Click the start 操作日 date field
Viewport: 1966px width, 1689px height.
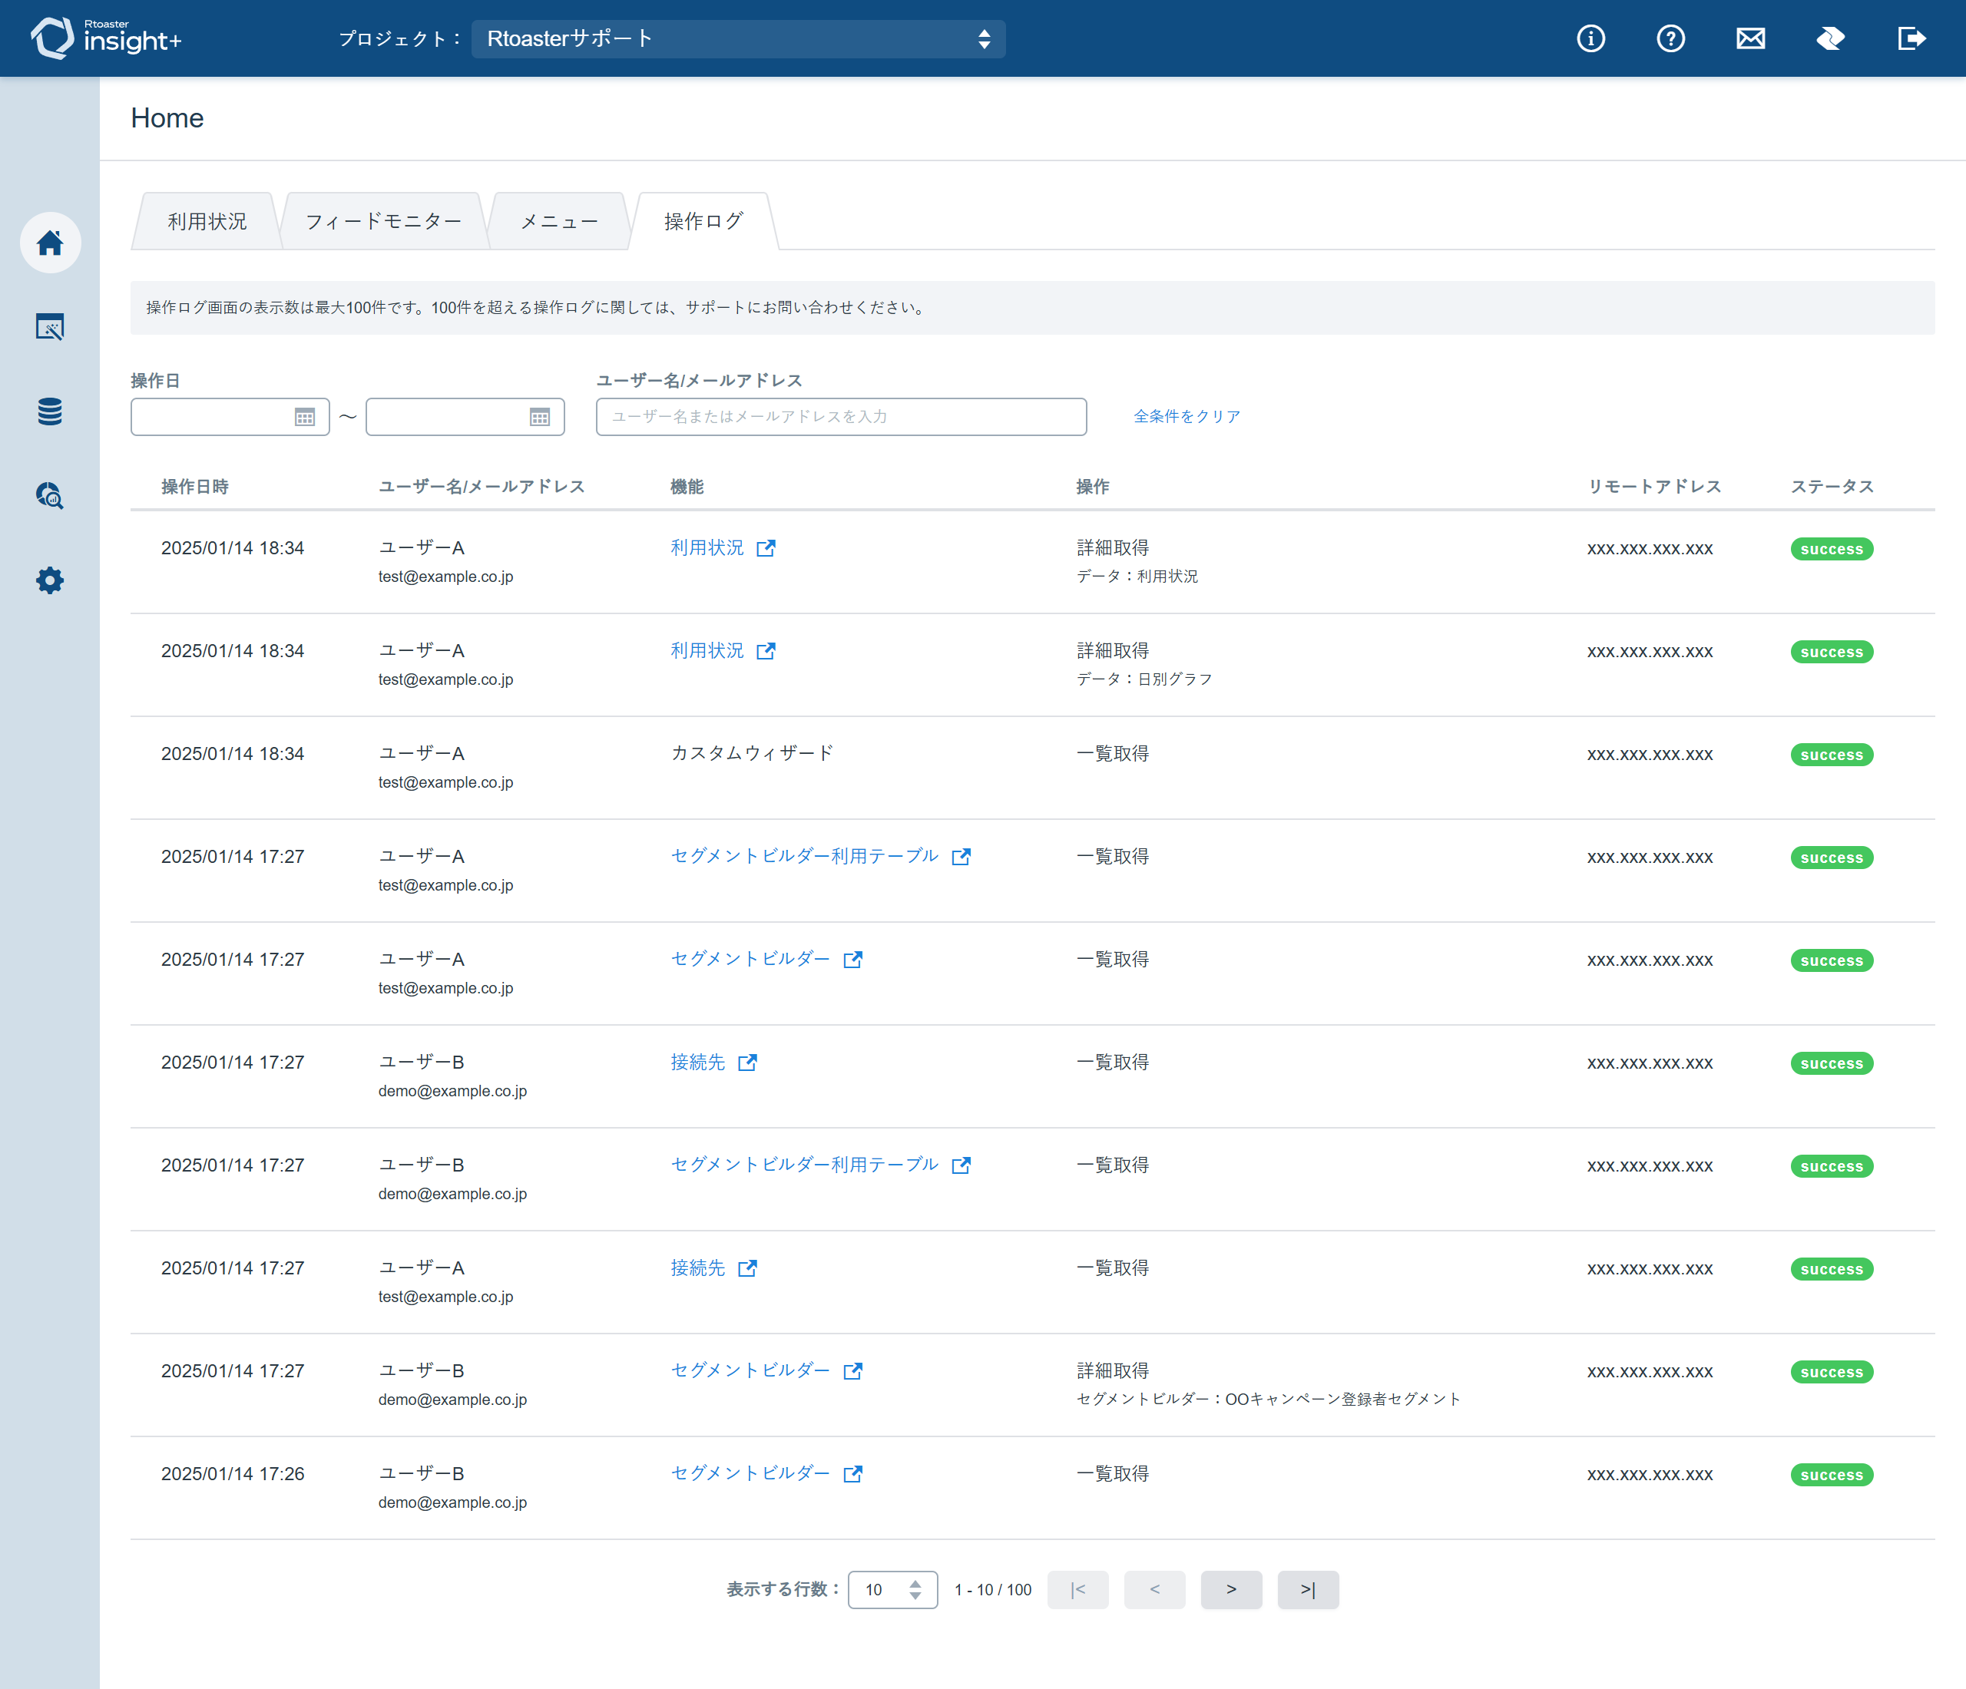(x=230, y=418)
